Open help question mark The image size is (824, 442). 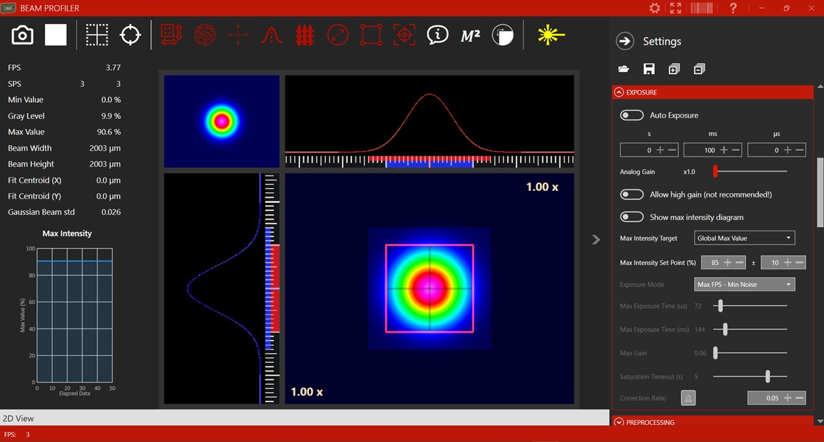point(733,8)
